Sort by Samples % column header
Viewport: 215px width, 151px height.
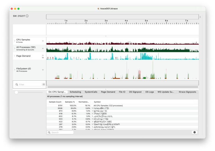click(x=70, y=102)
